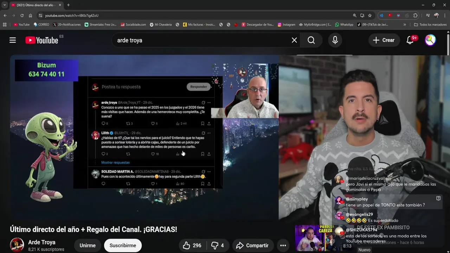Open the Instagram bookmark
The width and height of the screenshot is (450, 253).
[x=287, y=25]
